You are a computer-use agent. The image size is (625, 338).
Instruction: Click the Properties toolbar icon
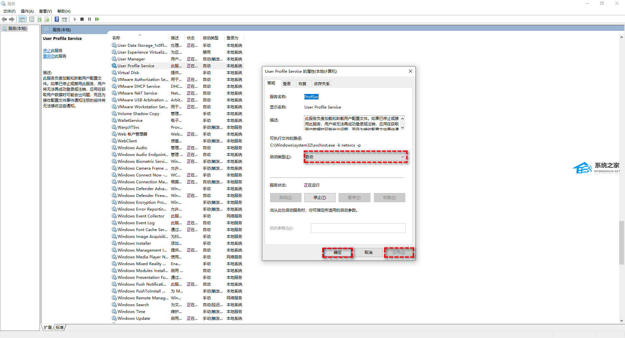pyautogui.click(x=32, y=19)
